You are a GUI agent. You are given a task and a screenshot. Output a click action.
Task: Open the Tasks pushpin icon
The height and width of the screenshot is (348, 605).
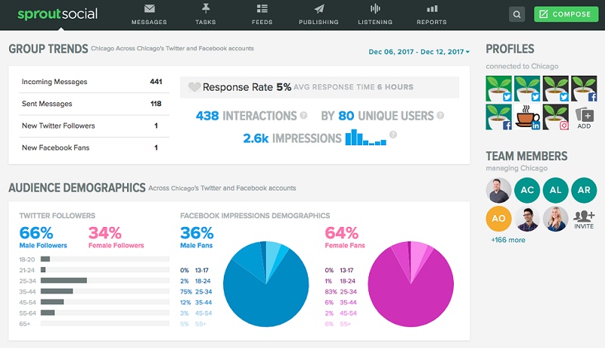(x=206, y=8)
